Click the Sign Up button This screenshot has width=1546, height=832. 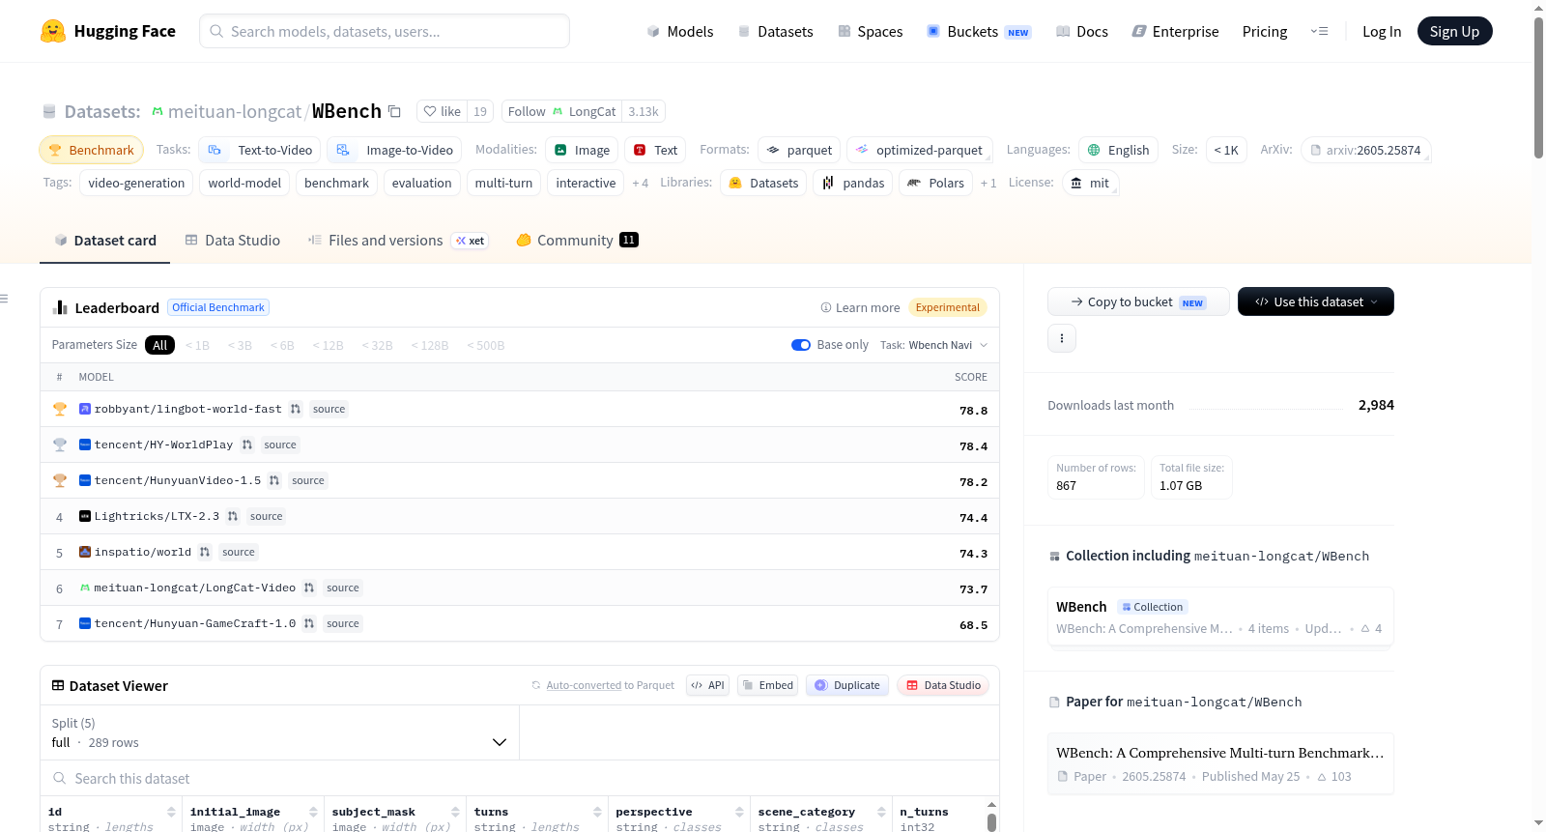1454,31
